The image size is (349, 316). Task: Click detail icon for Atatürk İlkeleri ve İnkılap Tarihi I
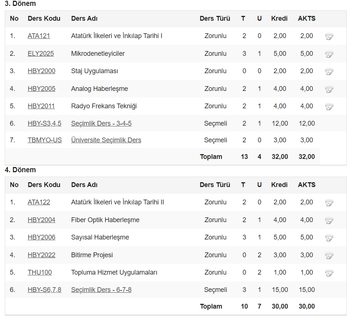pyautogui.click(x=329, y=36)
